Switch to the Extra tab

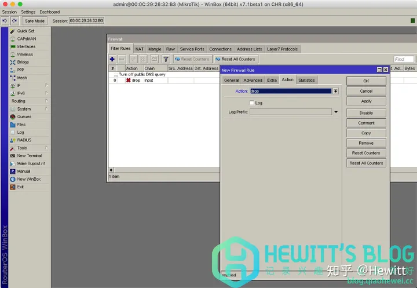coord(272,80)
